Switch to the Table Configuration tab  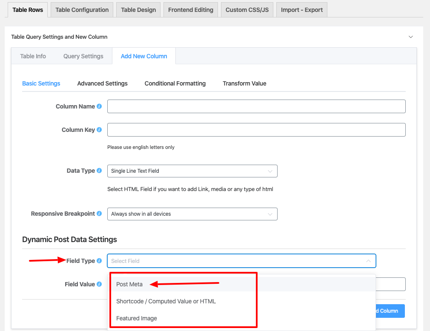pyautogui.click(x=82, y=10)
